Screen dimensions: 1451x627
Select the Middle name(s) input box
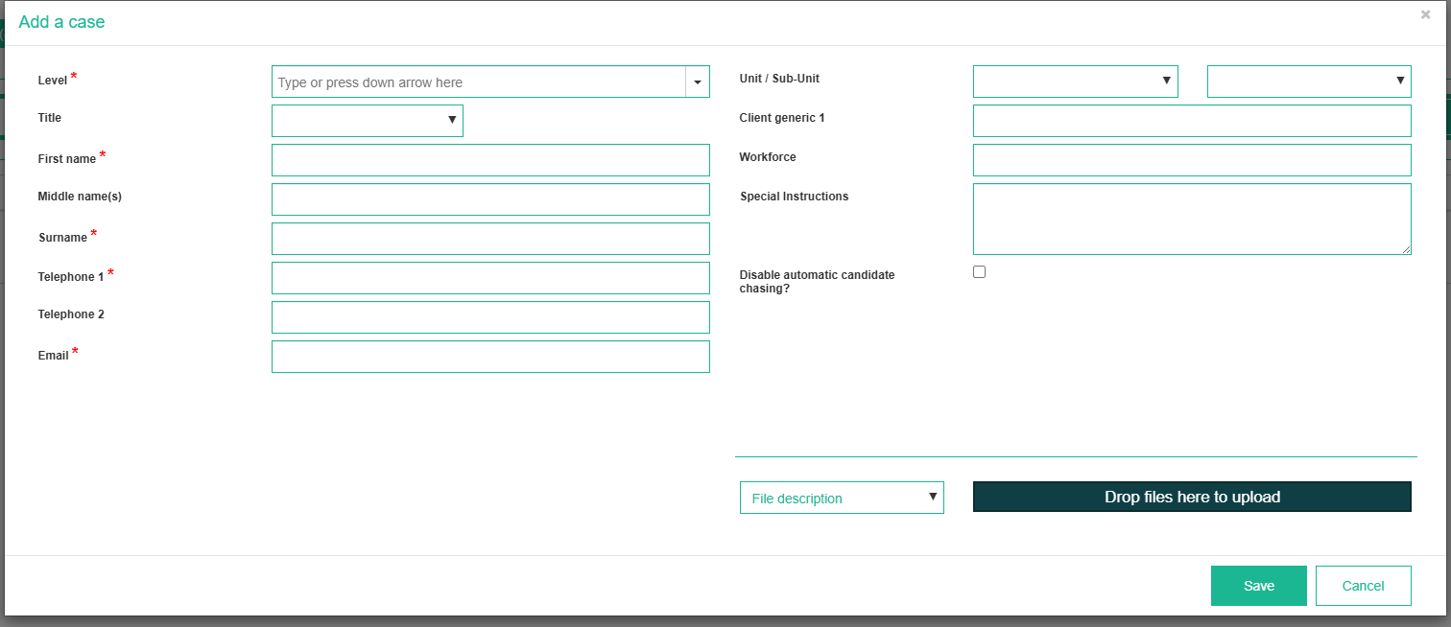tap(490, 199)
